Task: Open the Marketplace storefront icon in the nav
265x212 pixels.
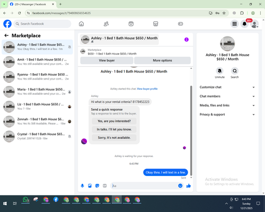Action: [x=156, y=24]
